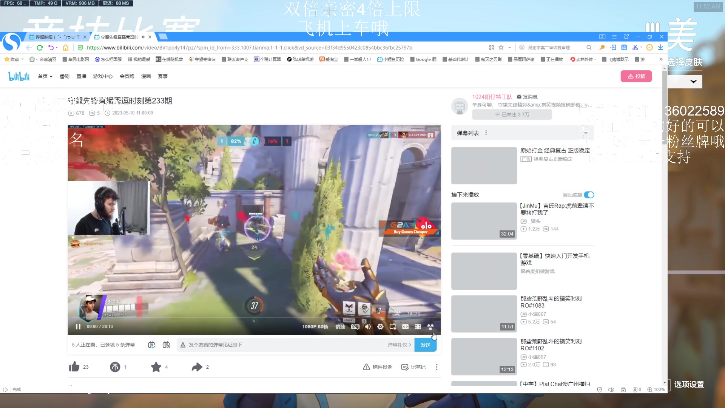Toggle the autoplay 自动连播 switch

click(x=589, y=195)
